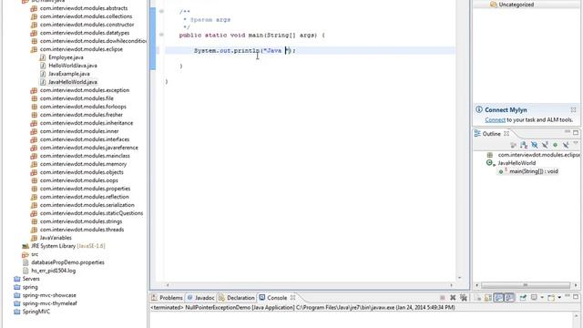583x328 pixels.
Task: Click Outline panel horizontal scrollbar thumb
Action: pyautogui.click(x=526, y=285)
